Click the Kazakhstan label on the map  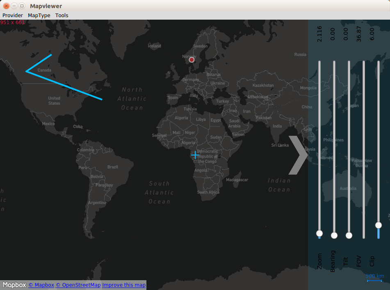(263, 85)
